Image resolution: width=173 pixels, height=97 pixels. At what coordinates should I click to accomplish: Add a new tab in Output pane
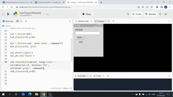click(x=113, y=21)
